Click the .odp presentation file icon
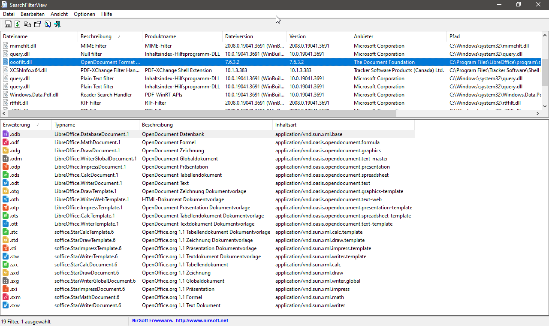The width and height of the screenshot is (549, 326). pos(6,167)
